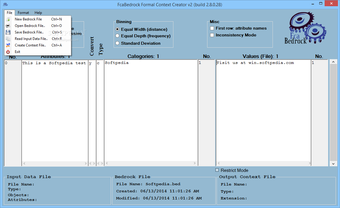Open the File menu

[9, 13]
